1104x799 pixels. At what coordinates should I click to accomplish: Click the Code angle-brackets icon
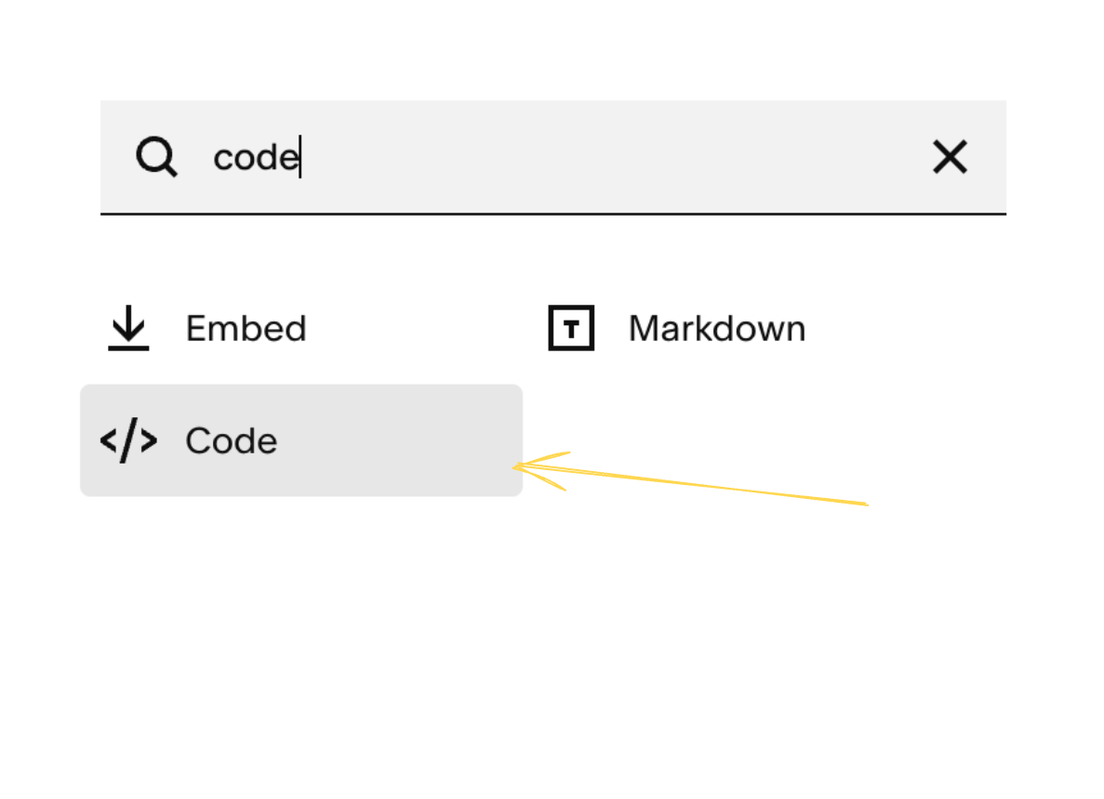pos(127,440)
